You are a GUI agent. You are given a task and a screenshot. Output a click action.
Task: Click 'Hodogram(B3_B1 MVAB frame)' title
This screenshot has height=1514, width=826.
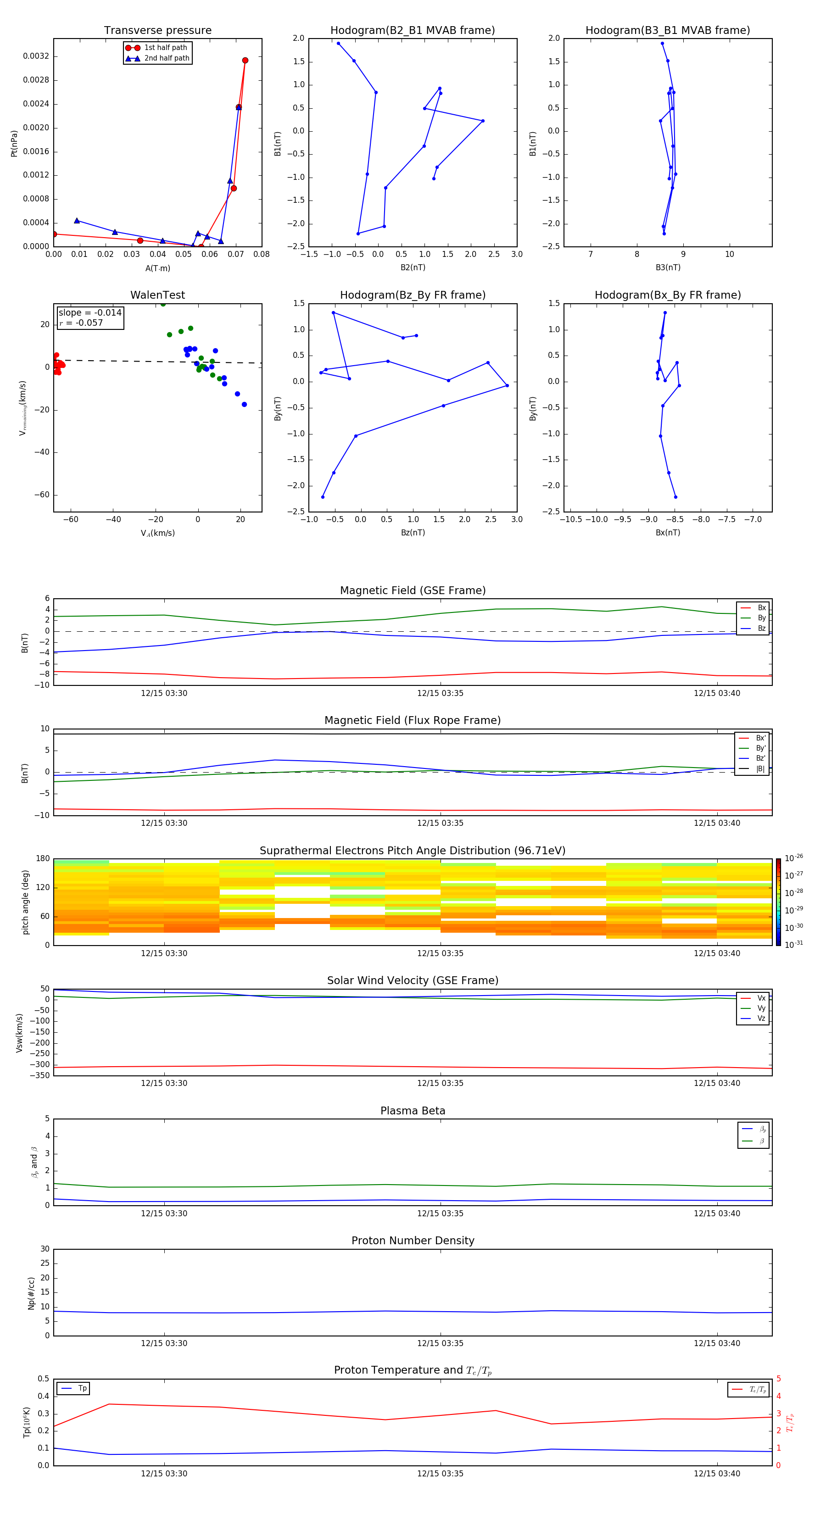coord(668,31)
